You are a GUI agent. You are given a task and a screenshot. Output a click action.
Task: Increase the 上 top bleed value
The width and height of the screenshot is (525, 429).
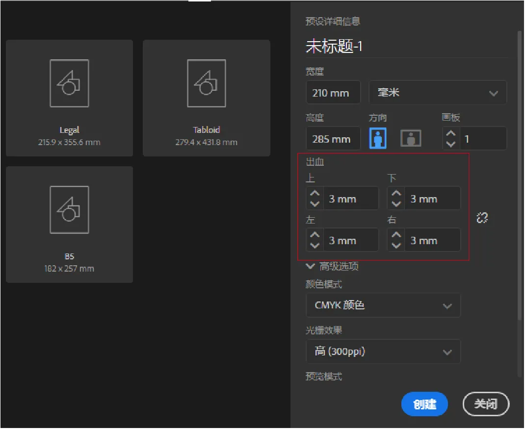(x=315, y=194)
